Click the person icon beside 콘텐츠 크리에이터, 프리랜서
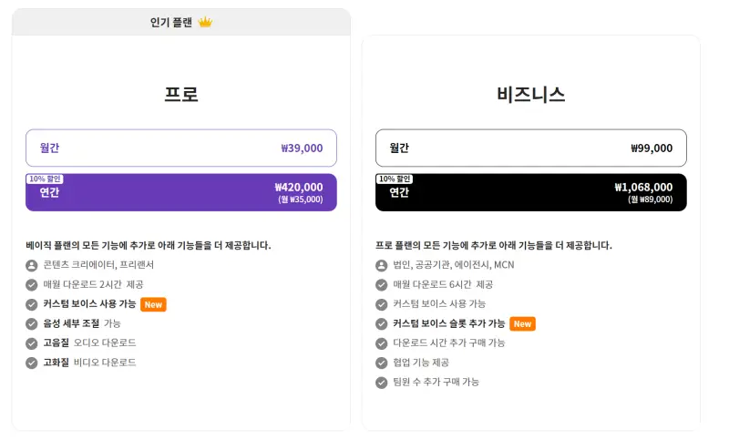This screenshot has width=729, height=440. 32,265
